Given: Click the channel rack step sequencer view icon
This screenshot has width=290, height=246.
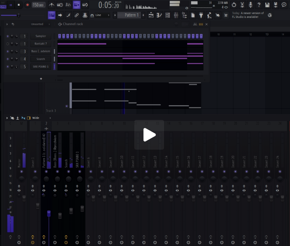Looking at the screenshot, I should coord(201,24).
